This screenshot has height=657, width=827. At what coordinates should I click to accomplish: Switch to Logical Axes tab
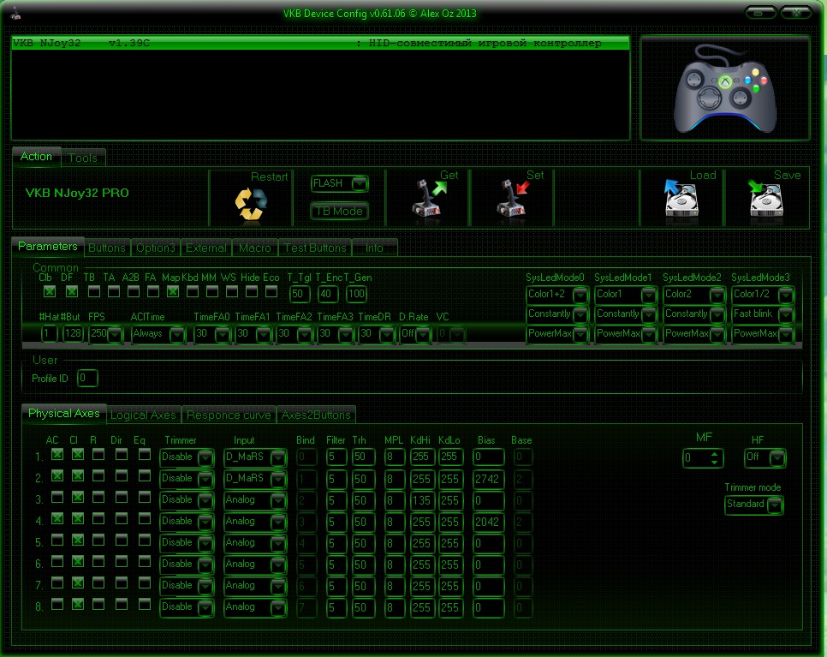[x=143, y=415]
